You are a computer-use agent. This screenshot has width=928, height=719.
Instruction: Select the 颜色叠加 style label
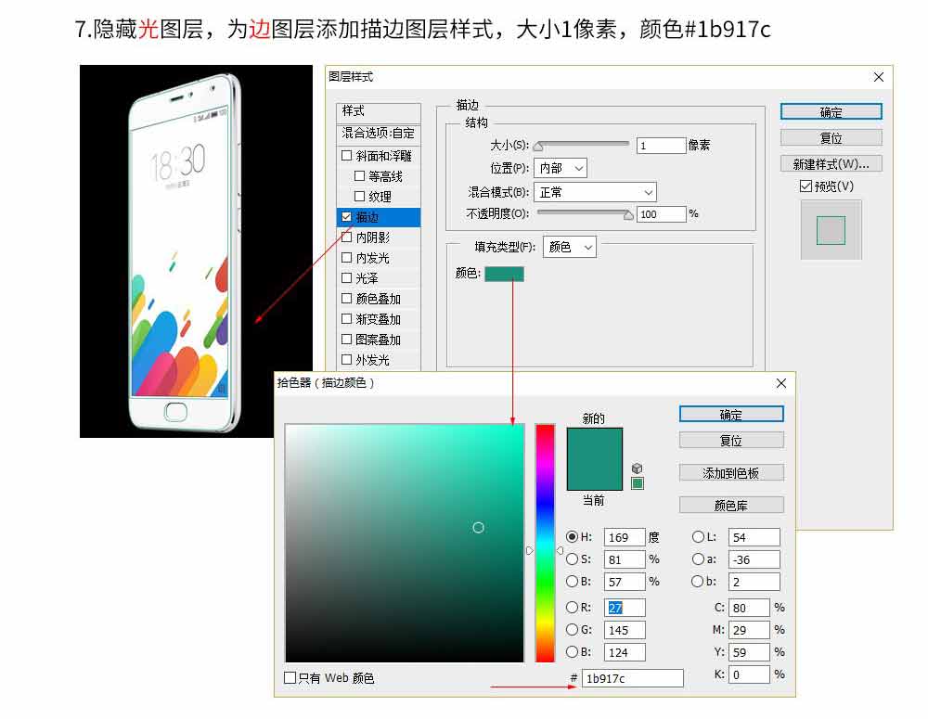point(379,299)
